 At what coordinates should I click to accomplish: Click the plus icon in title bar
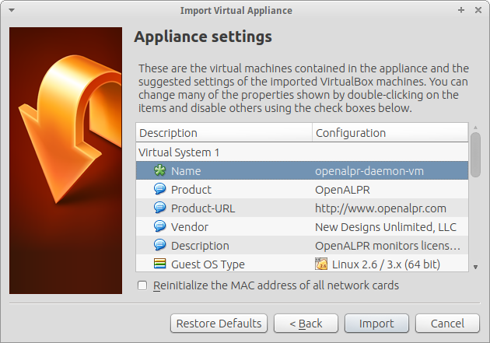click(x=461, y=11)
